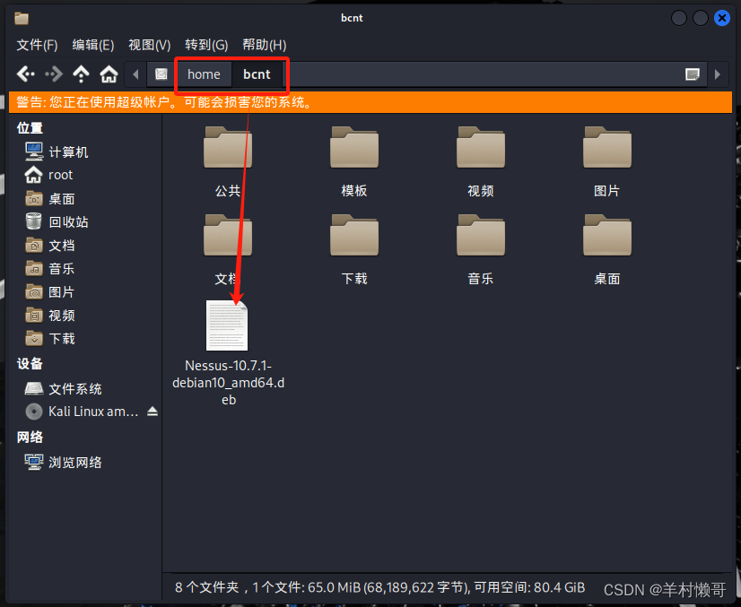741x607 pixels.
Task: Click the path bar right scroll arrow
Action: (718, 74)
